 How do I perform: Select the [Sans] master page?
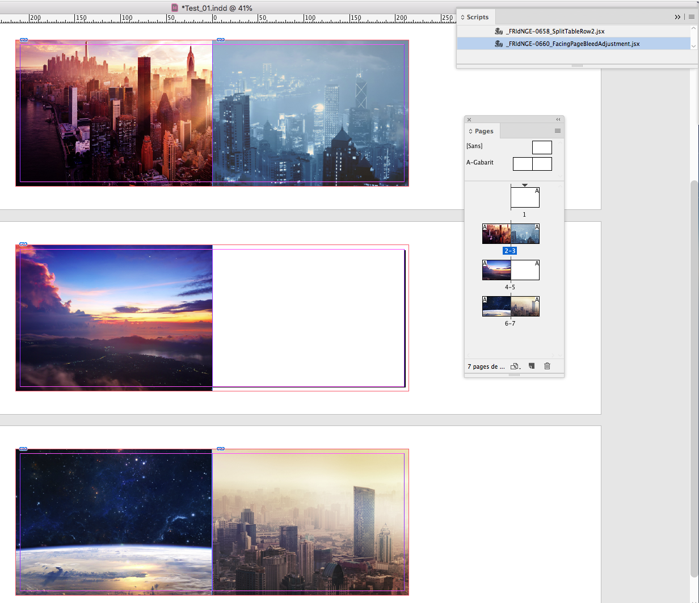(542, 147)
